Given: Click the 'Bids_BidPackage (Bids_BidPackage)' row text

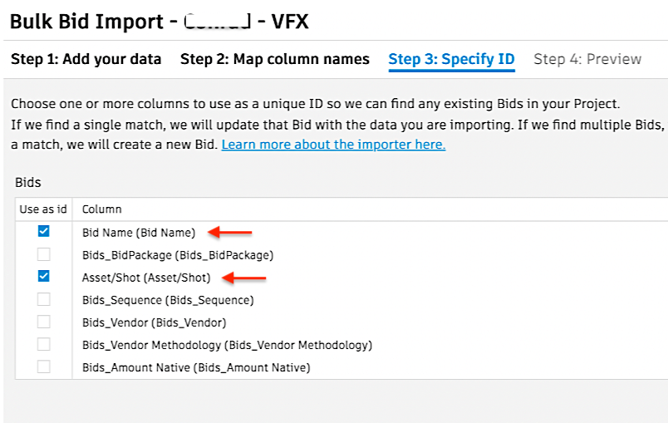Looking at the screenshot, I should 178,255.
